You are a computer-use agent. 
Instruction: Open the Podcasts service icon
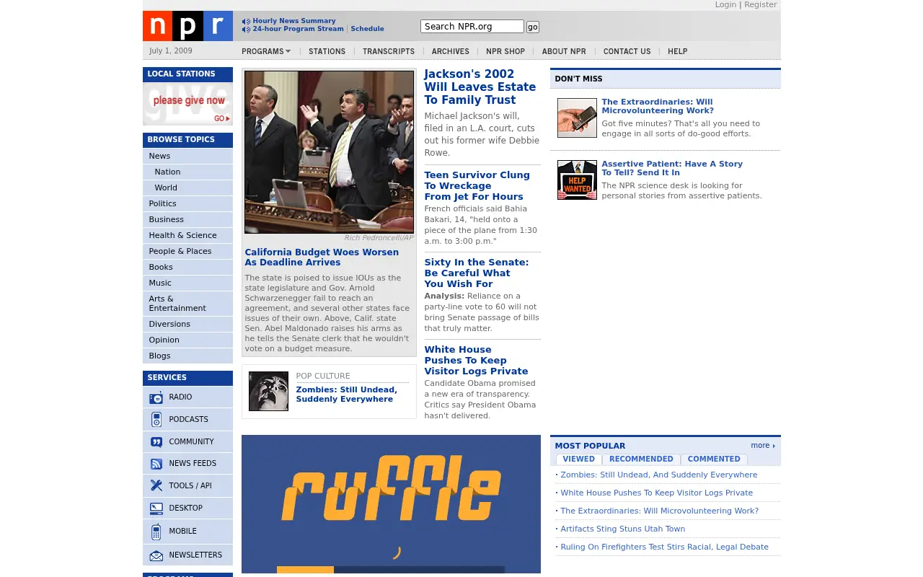(x=156, y=420)
